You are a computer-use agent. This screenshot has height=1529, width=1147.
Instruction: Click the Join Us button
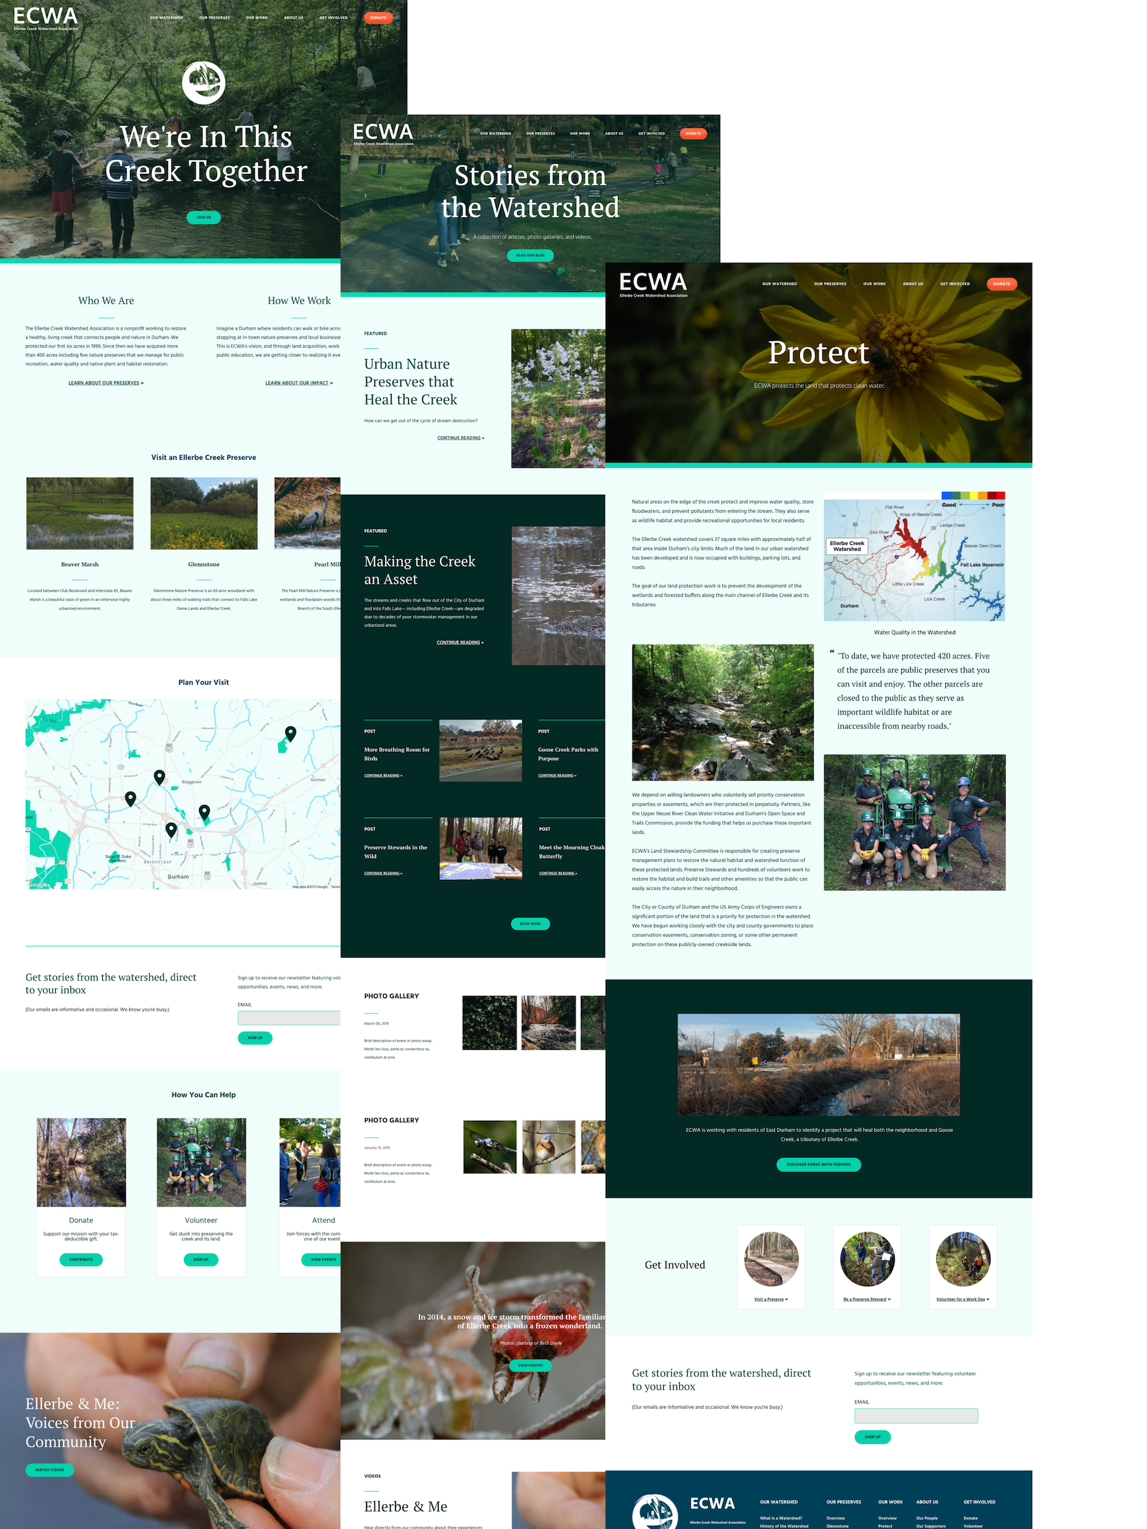(x=203, y=217)
